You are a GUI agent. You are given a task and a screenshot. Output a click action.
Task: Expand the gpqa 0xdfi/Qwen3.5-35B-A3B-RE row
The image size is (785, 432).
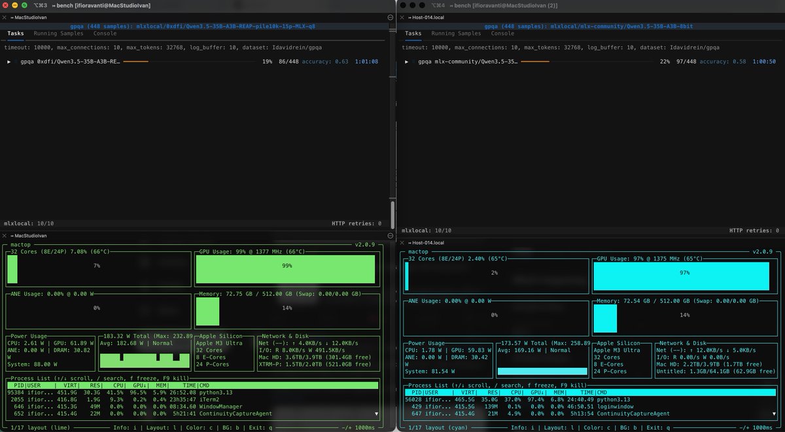[x=9, y=62]
